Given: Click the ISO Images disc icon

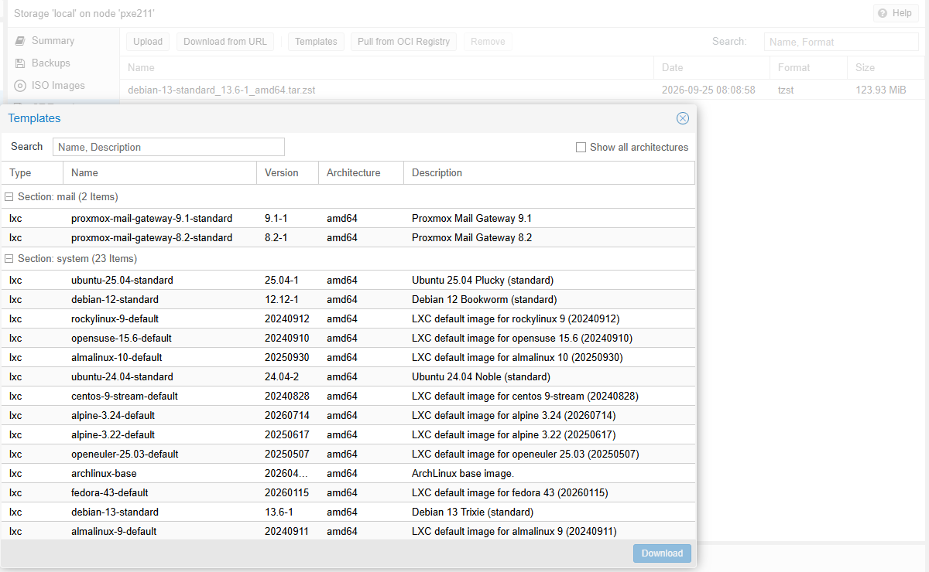Looking at the screenshot, I should coord(20,86).
